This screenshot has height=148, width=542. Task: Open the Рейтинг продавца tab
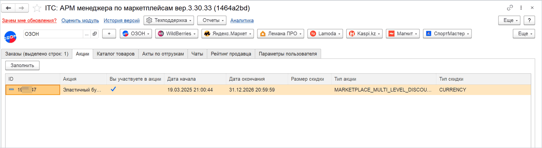point(231,54)
